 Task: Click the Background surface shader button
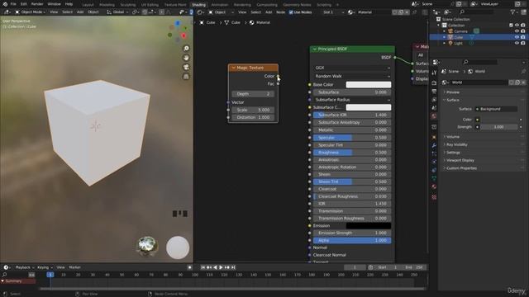click(x=496, y=109)
